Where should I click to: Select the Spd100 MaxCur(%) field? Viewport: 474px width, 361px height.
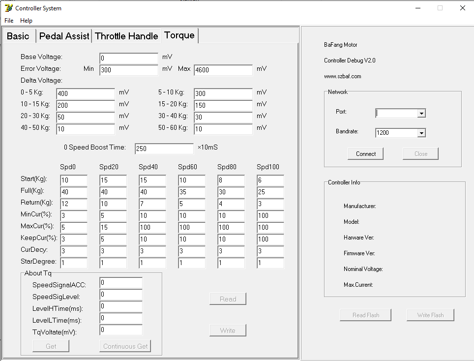[270, 228]
